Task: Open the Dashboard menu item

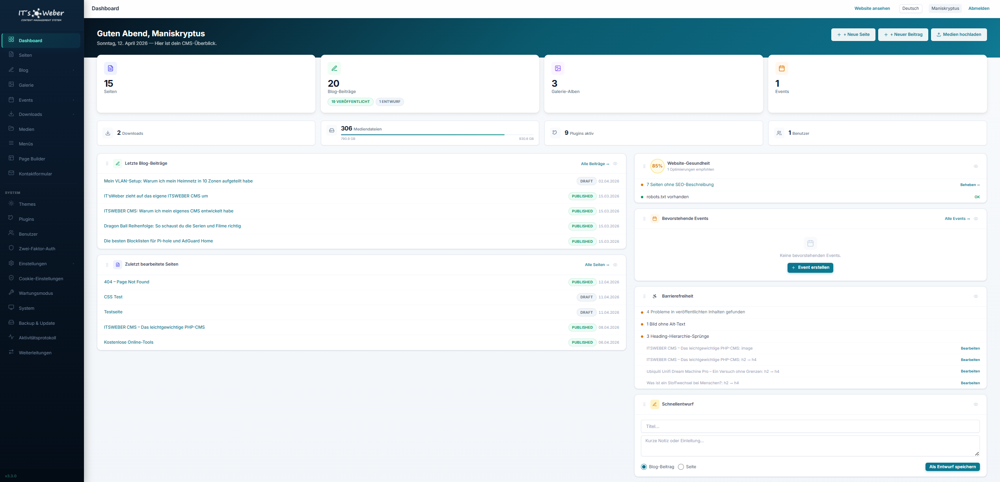Action: (30, 40)
